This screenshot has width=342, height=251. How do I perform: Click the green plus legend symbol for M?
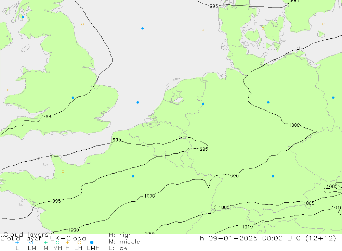(45, 242)
